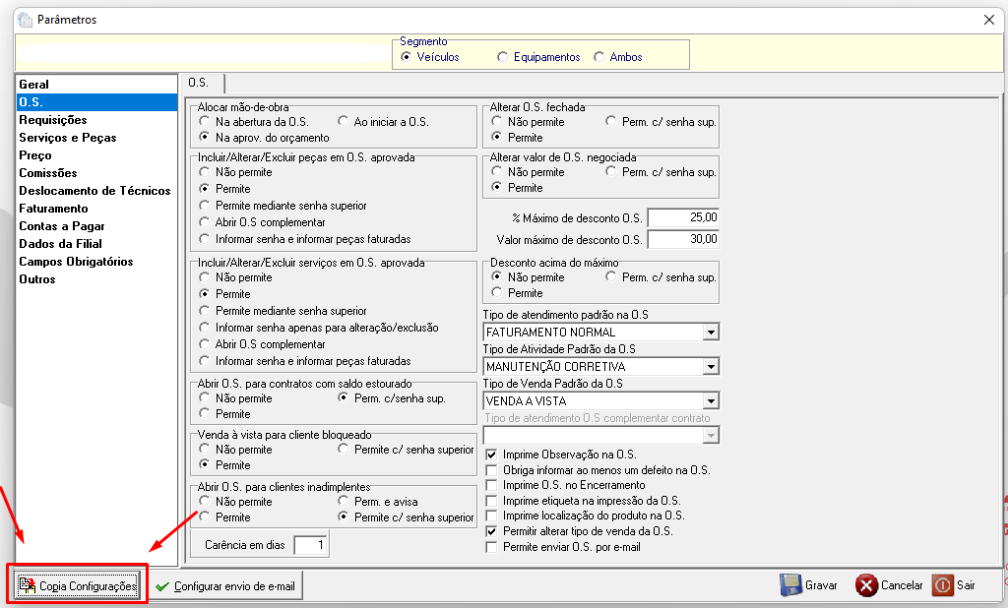Click the red Cancelar X icon
This screenshot has height=608, width=1008.
pyautogui.click(x=866, y=585)
